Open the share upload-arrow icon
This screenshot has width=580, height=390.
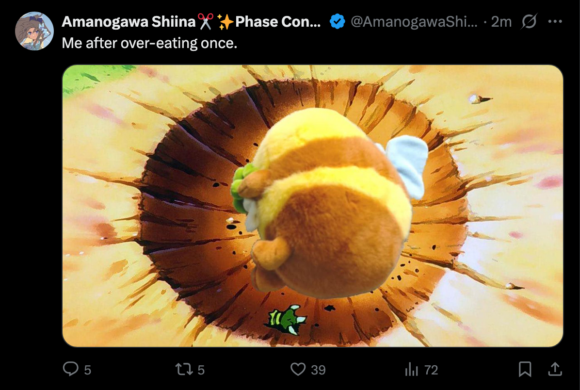coord(555,369)
